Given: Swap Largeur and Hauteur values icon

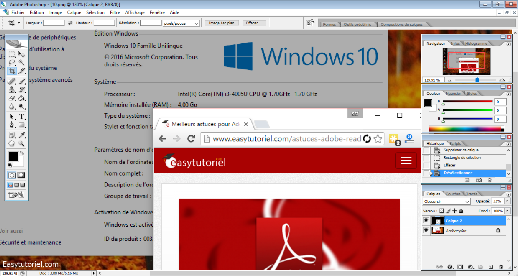Looking at the screenshot, I should pyautogui.click(x=70, y=23).
